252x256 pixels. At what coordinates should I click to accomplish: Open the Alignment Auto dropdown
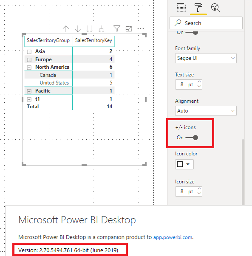pos(206,111)
